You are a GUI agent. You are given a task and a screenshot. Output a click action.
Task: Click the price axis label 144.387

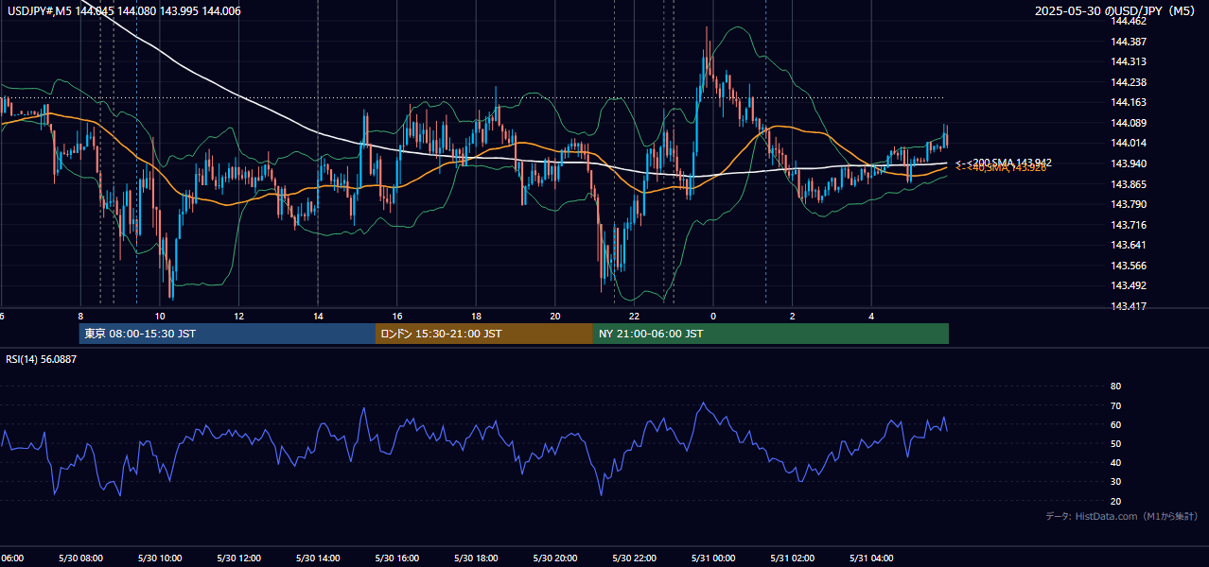(x=1130, y=42)
